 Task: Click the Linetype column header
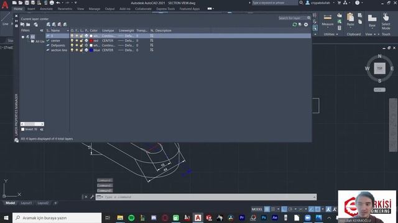pos(108,30)
